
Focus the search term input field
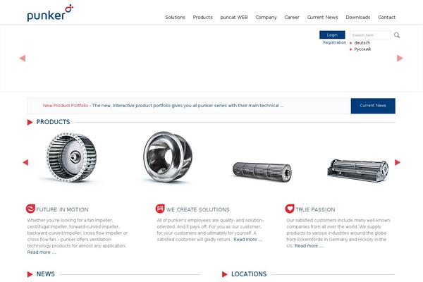370,35
